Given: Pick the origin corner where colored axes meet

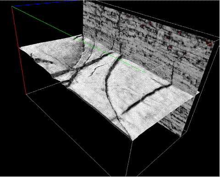Looking at the screenshot, I should coord(12,6).
